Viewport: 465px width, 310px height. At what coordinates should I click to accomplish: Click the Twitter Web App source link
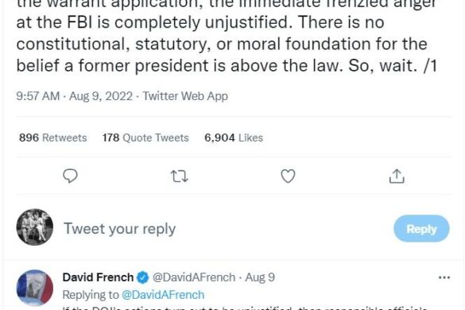185,96
